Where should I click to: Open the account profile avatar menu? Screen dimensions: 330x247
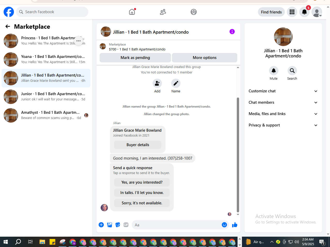(x=317, y=12)
